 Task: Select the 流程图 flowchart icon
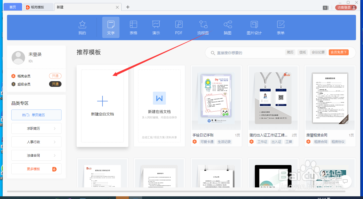click(203, 27)
